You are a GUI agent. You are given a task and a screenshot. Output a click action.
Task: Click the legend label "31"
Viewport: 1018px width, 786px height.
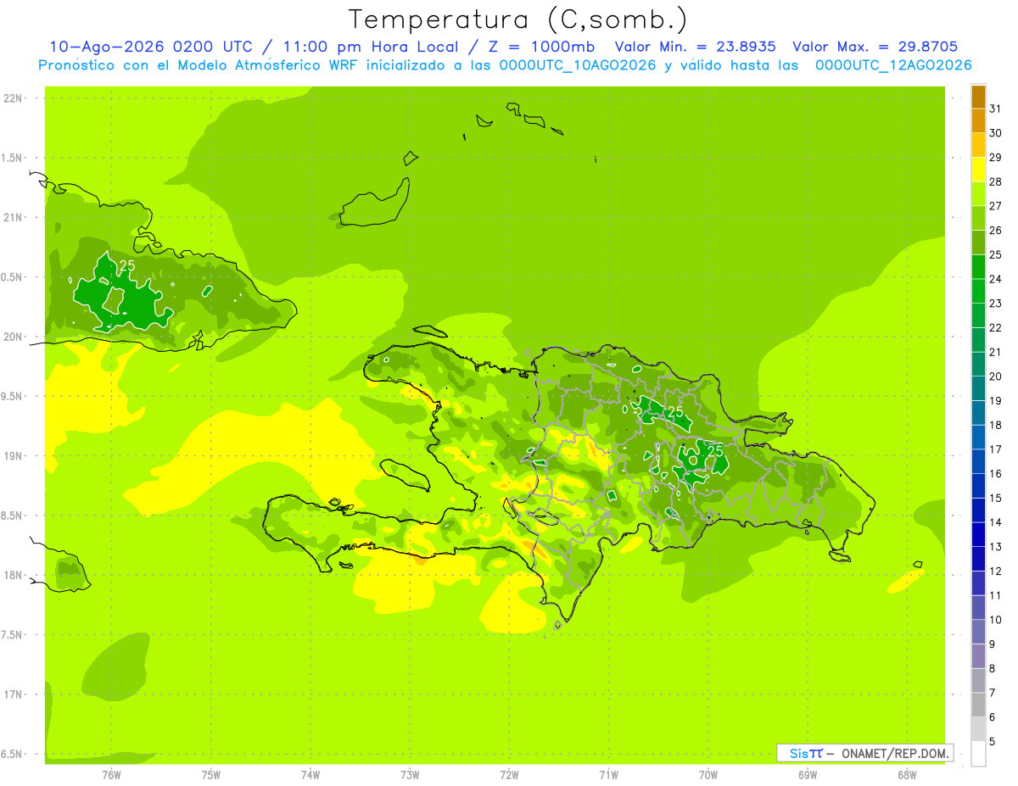pos(996,109)
